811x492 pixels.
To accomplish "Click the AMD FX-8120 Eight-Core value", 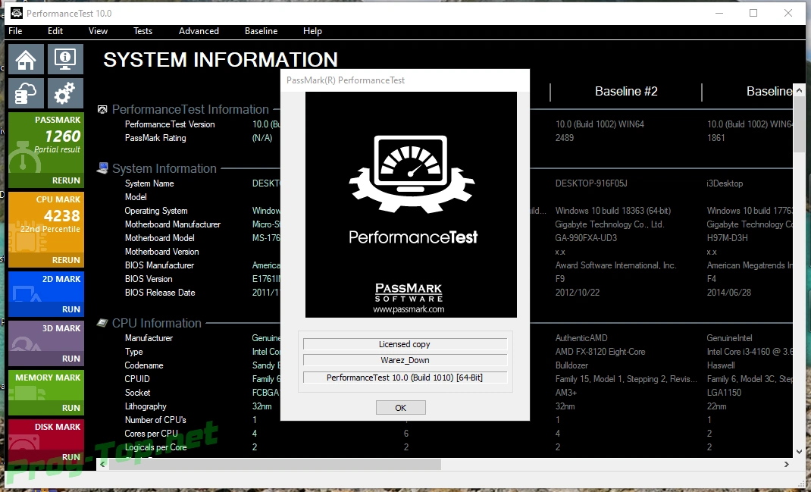I will pos(600,352).
